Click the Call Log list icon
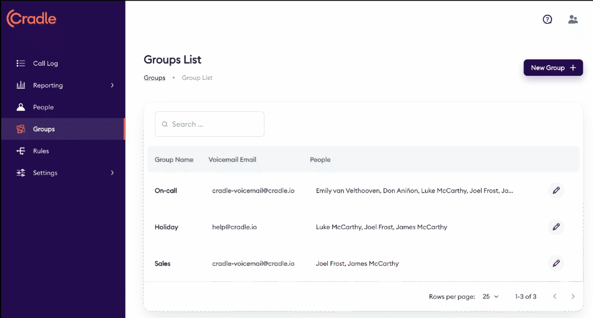This screenshot has height=318, width=593. (21, 63)
